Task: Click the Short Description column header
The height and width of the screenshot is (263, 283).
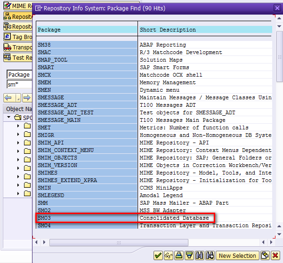Action: pos(206,30)
